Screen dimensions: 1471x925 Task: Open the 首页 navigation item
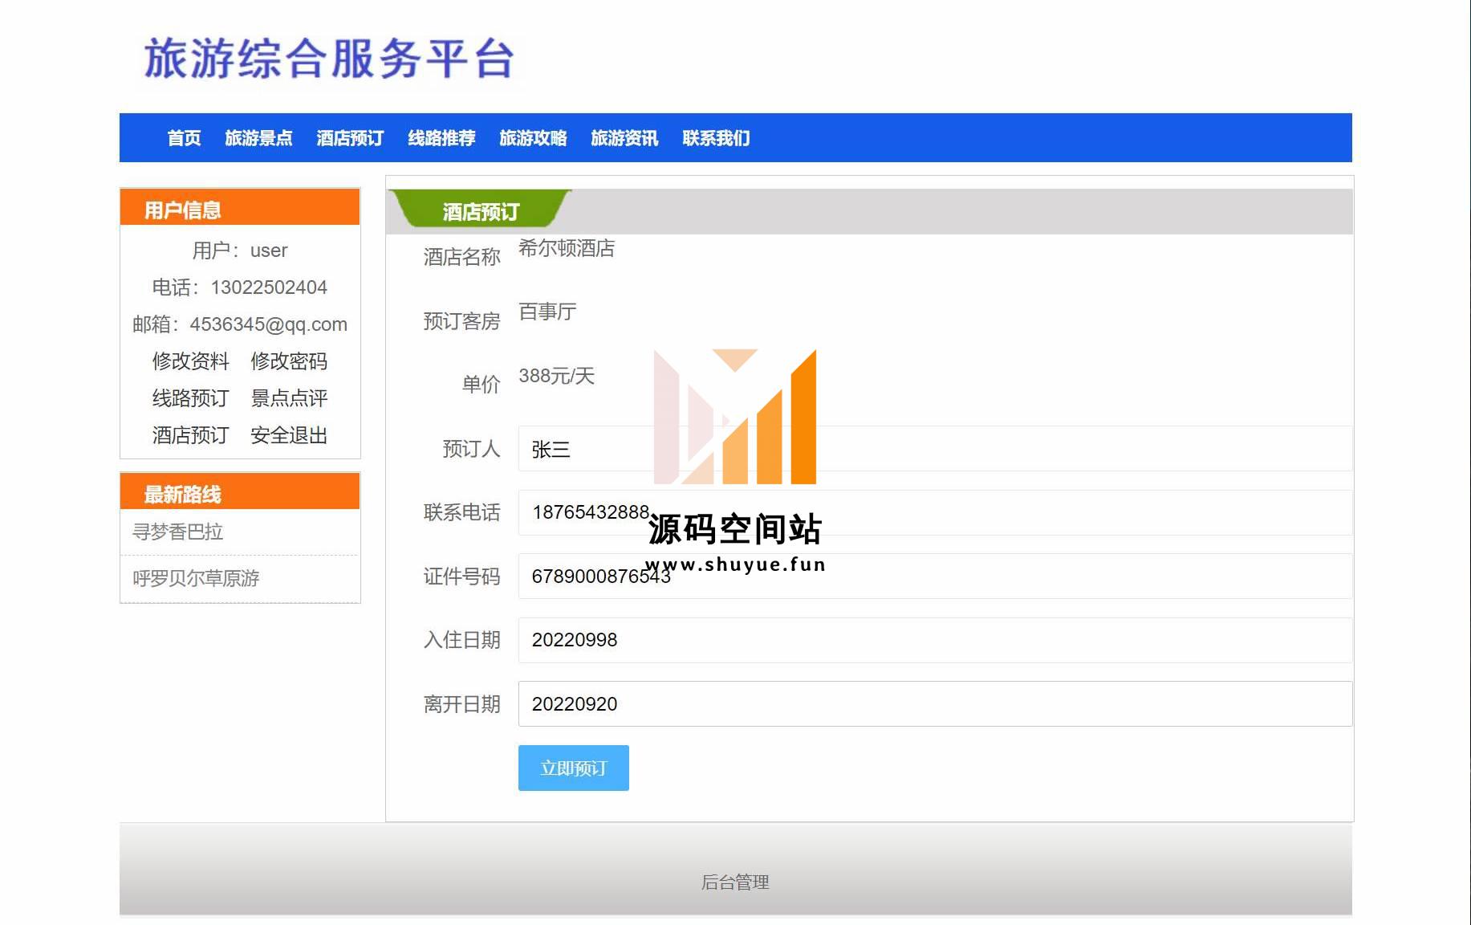(x=184, y=138)
